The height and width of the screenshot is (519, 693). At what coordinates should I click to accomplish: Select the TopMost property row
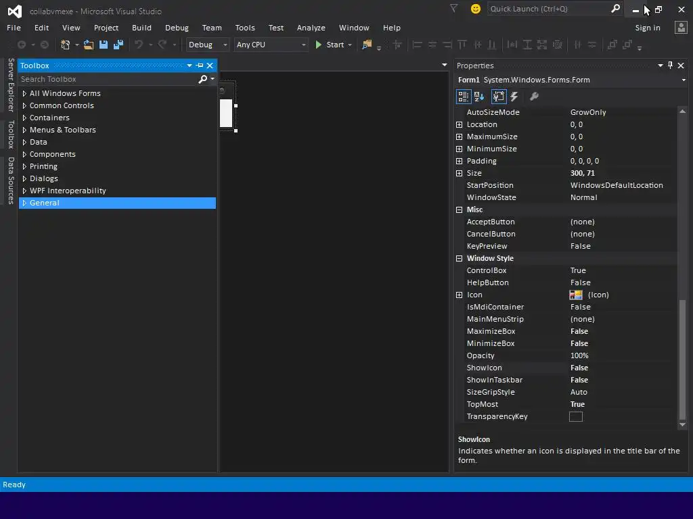pos(566,404)
